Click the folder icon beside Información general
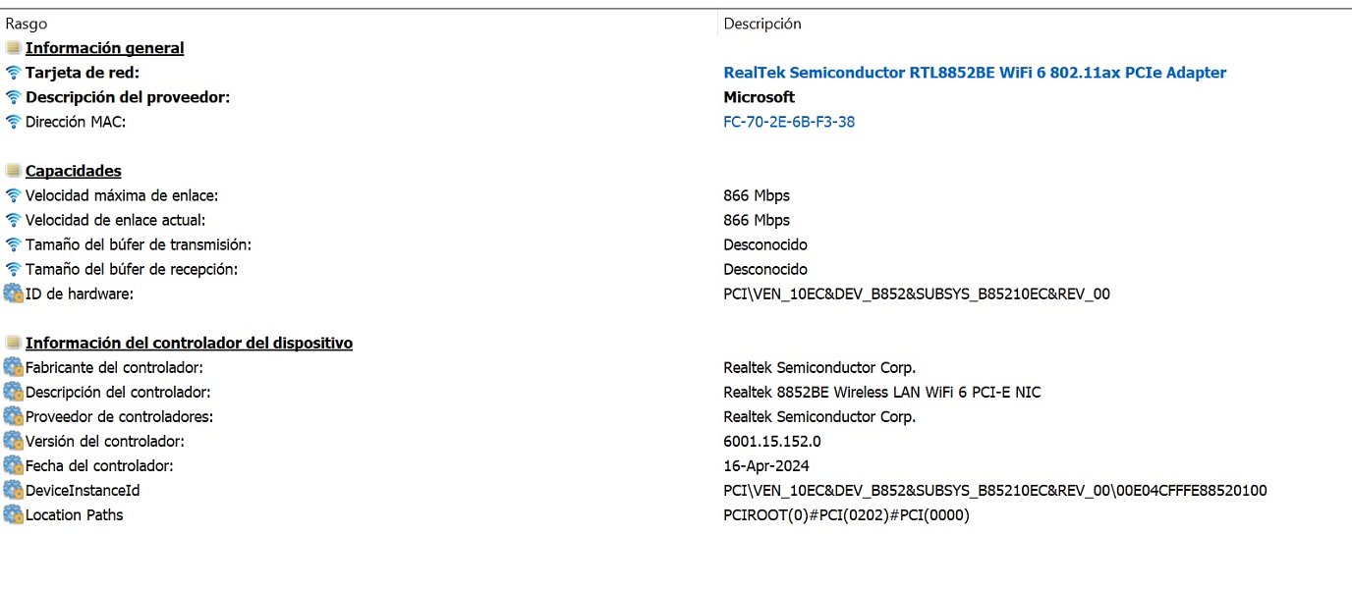The width and height of the screenshot is (1352, 589). (13, 48)
